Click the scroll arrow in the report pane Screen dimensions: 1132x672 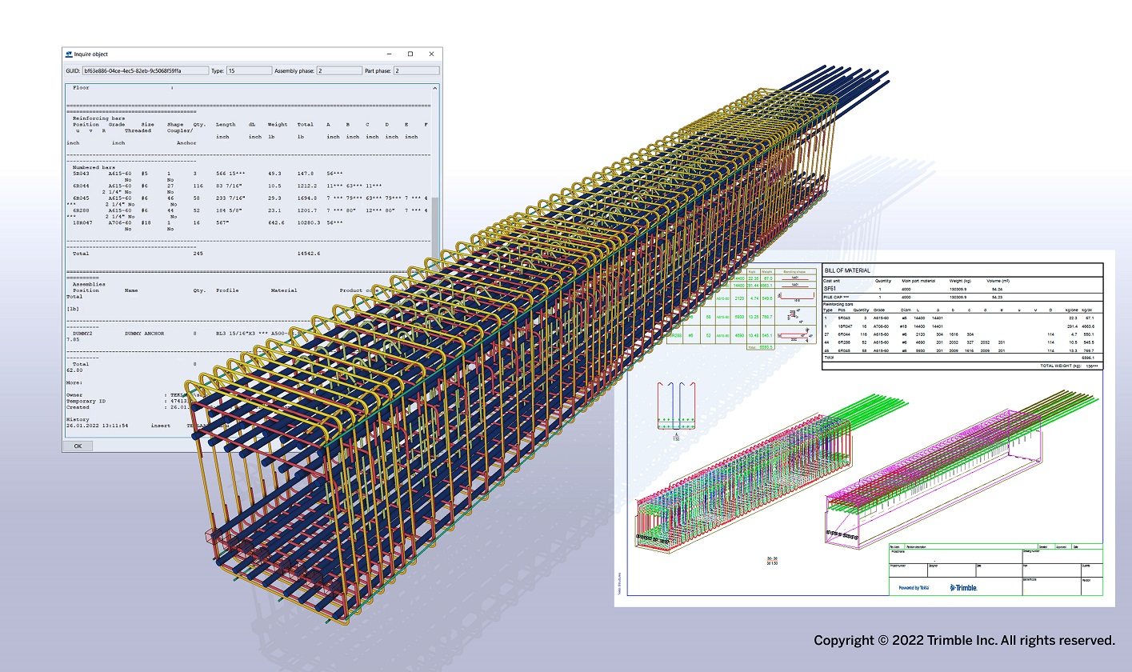coord(436,88)
